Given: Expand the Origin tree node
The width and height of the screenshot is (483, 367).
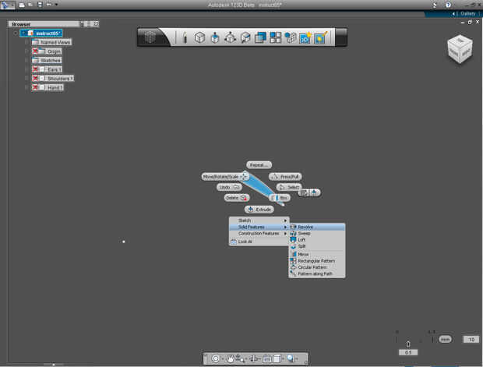Looking at the screenshot, I should click(26, 51).
